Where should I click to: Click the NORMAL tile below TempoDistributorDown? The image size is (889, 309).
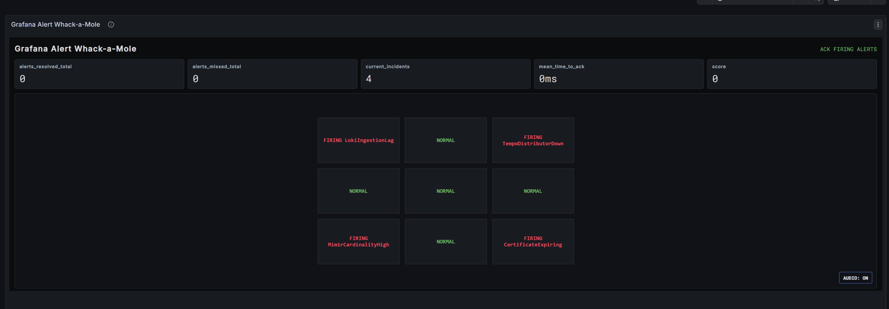pos(533,191)
